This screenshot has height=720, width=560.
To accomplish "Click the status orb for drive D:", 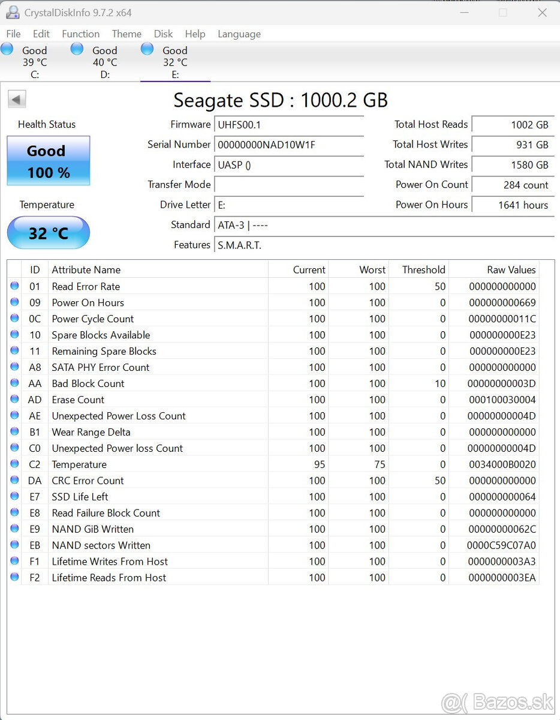I will [x=77, y=50].
